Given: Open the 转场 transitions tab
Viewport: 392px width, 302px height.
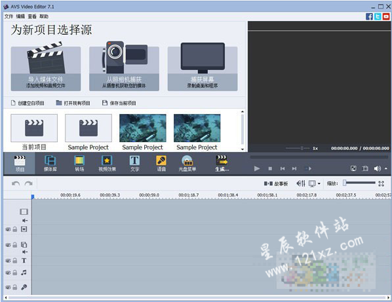Looking at the screenshot, I should pos(79,164).
